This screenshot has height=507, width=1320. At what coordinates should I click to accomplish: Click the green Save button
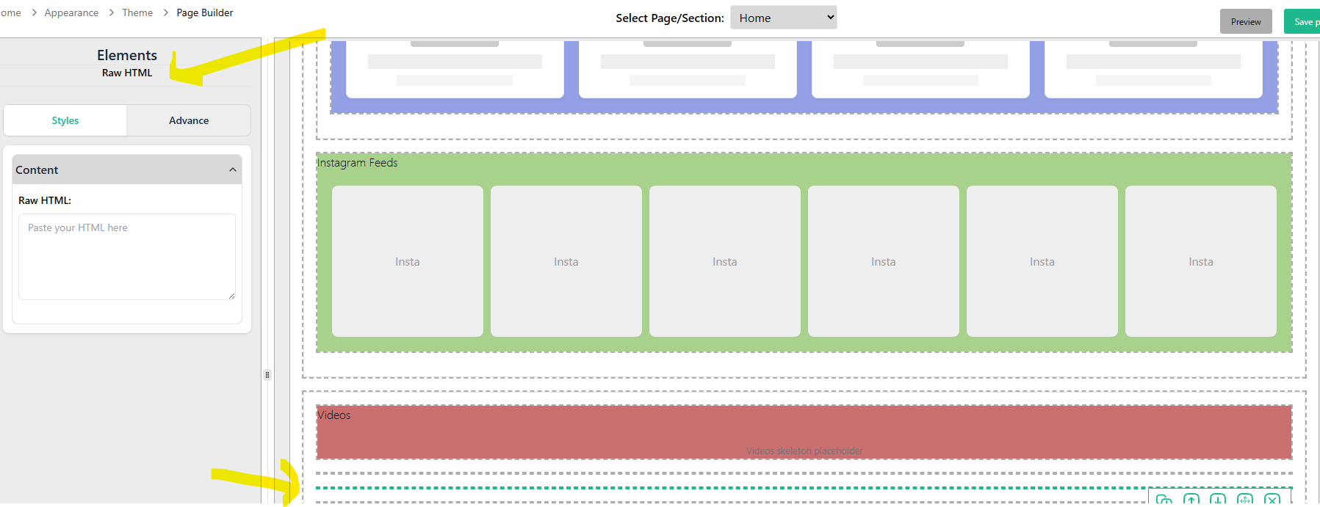[x=1302, y=21]
